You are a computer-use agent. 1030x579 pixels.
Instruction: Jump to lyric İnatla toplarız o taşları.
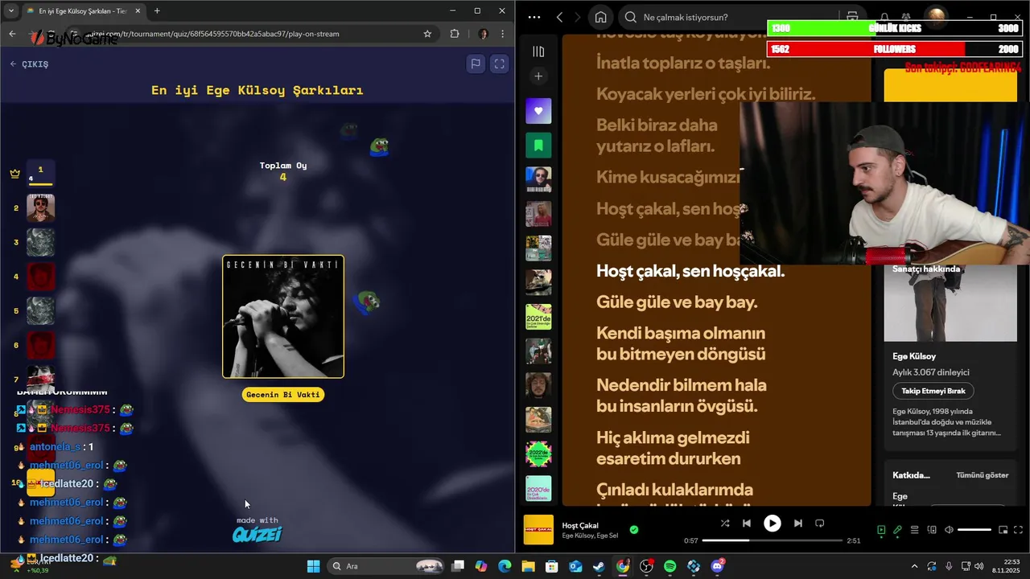pyautogui.click(x=683, y=63)
